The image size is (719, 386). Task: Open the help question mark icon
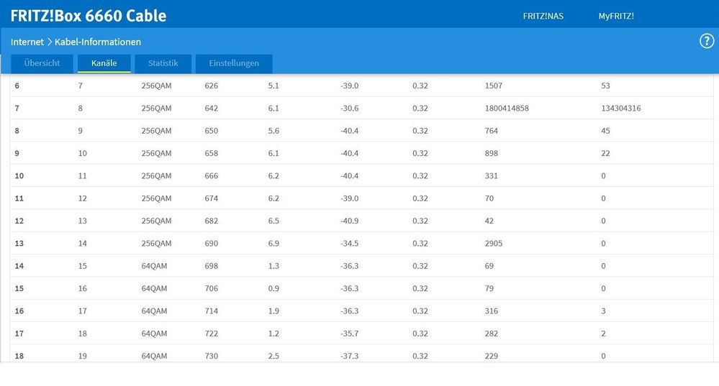(707, 41)
